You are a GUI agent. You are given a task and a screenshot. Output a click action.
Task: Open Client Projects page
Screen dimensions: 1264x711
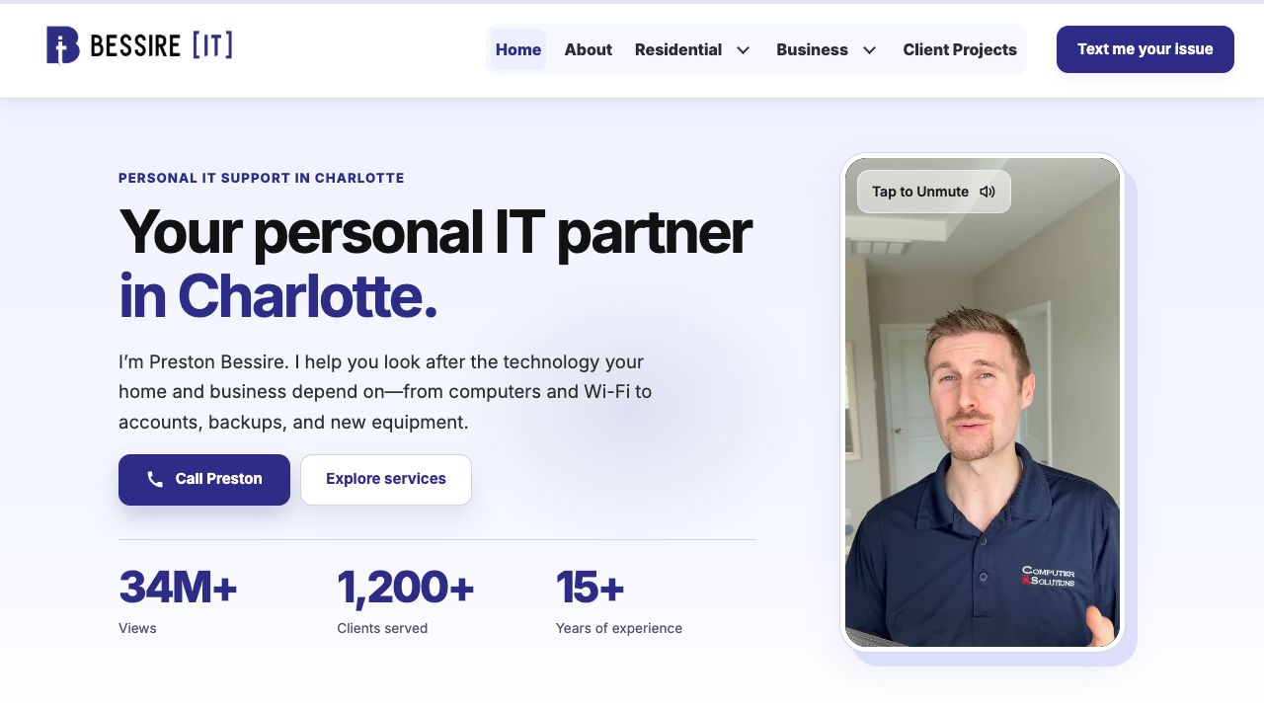point(960,49)
